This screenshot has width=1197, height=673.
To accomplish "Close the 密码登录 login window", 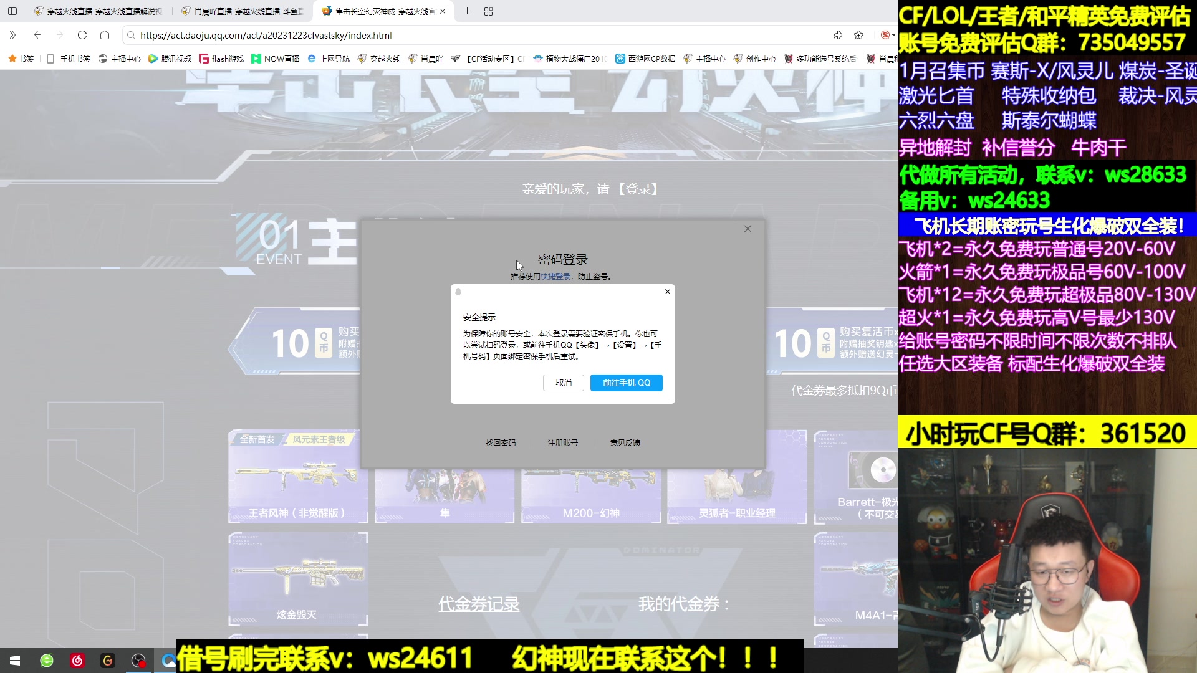I will click(748, 229).
